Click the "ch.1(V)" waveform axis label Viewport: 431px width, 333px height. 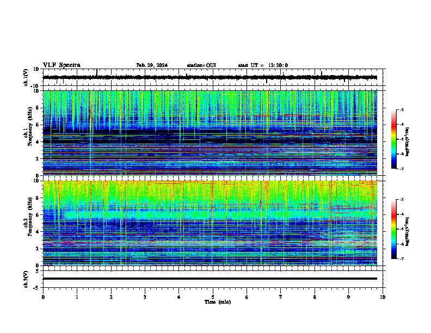pos(26,77)
